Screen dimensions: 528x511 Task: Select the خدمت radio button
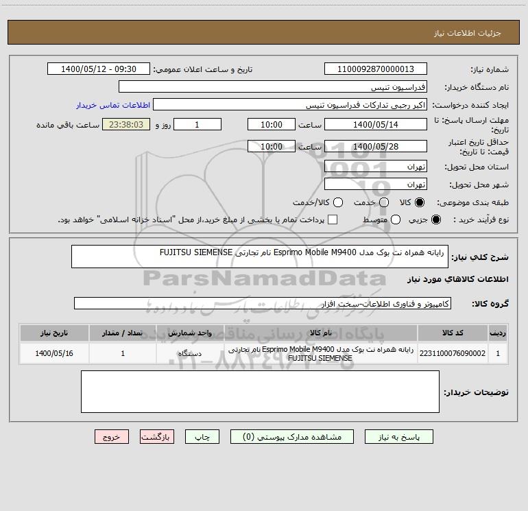pos(384,202)
